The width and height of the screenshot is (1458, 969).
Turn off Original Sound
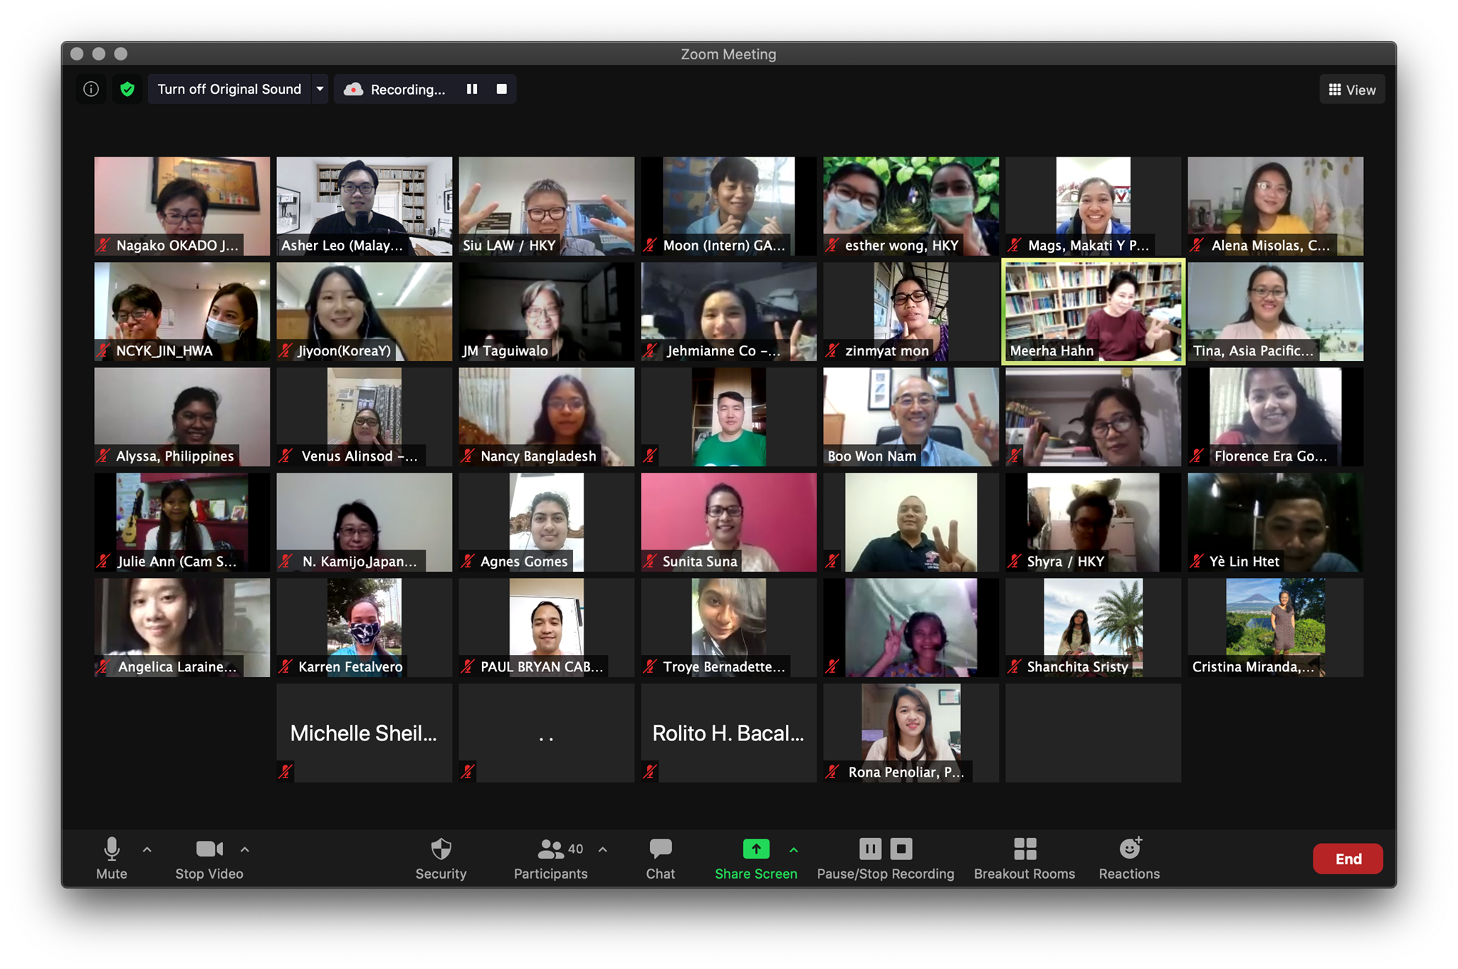(x=229, y=89)
